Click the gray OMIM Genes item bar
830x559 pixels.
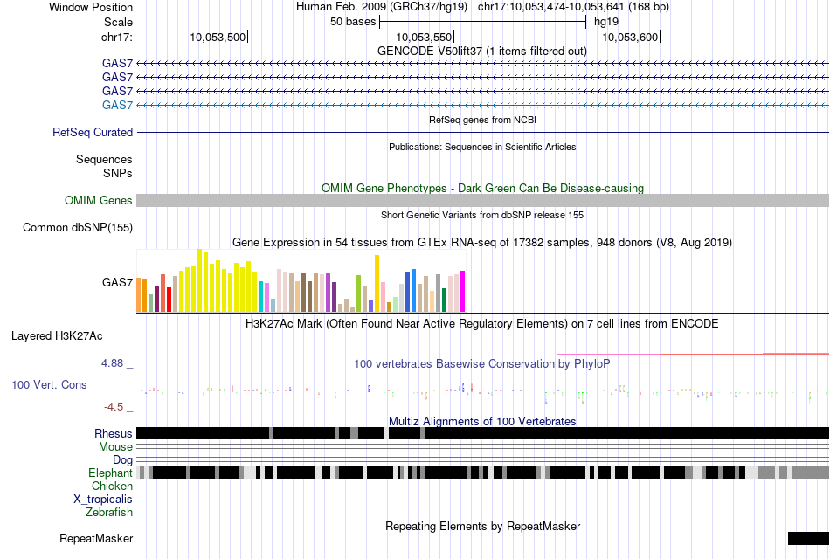482,200
